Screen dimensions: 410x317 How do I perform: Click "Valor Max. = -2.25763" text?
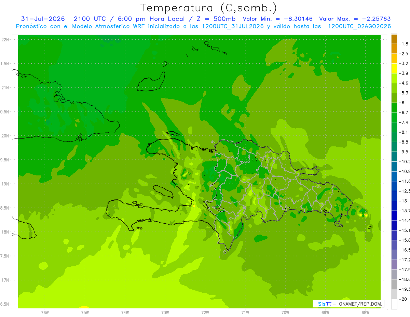355,19
